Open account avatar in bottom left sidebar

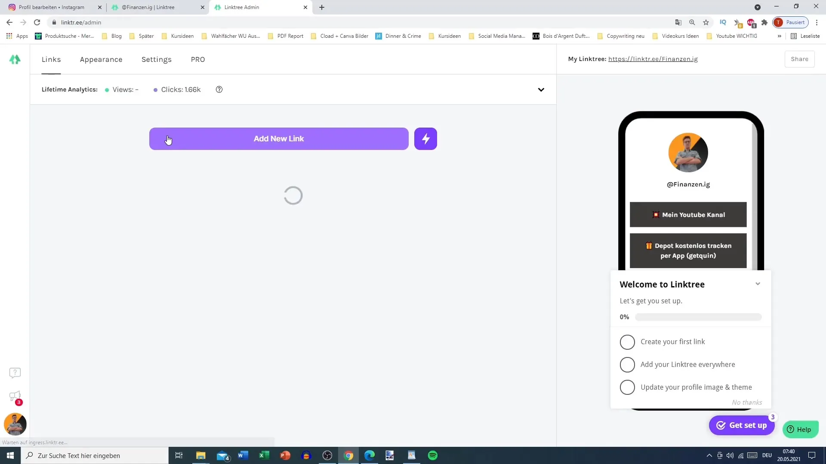[x=15, y=424]
